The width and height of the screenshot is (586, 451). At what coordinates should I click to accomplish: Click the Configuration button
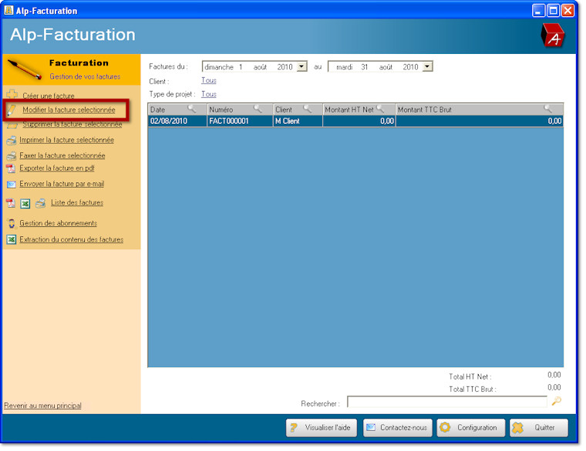(x=471, y=428)
